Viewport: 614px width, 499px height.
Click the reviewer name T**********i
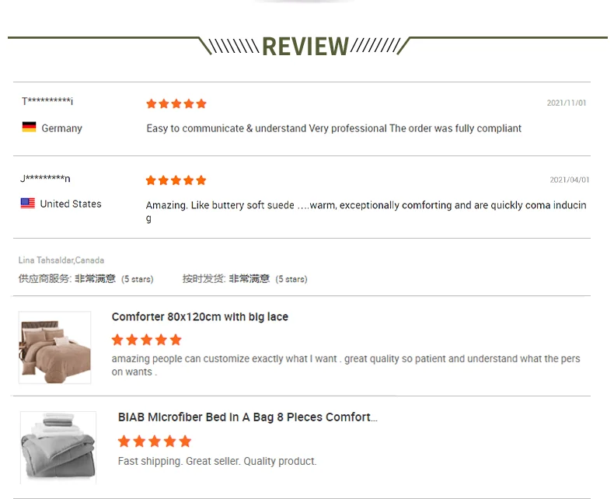coord(47,102)
